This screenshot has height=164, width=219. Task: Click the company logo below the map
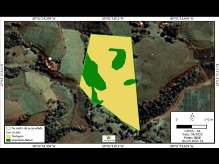tap(109, 139)
